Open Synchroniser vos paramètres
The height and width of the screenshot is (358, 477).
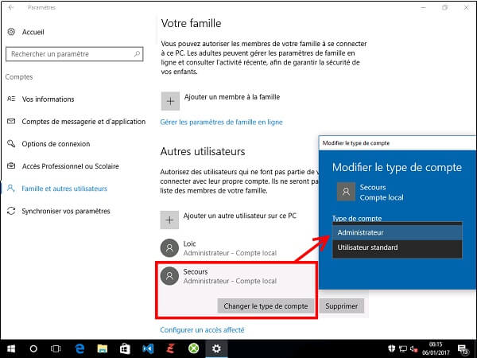tap(66, 211)
